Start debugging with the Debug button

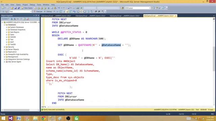click(48, 11)
